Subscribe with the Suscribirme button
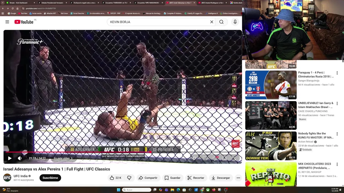The height and width of the screenshot is (193, 344). [x=50, y=178]
